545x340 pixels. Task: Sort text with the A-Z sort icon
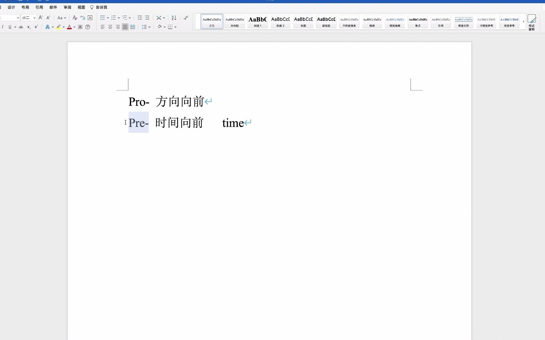tap(174, 18)
